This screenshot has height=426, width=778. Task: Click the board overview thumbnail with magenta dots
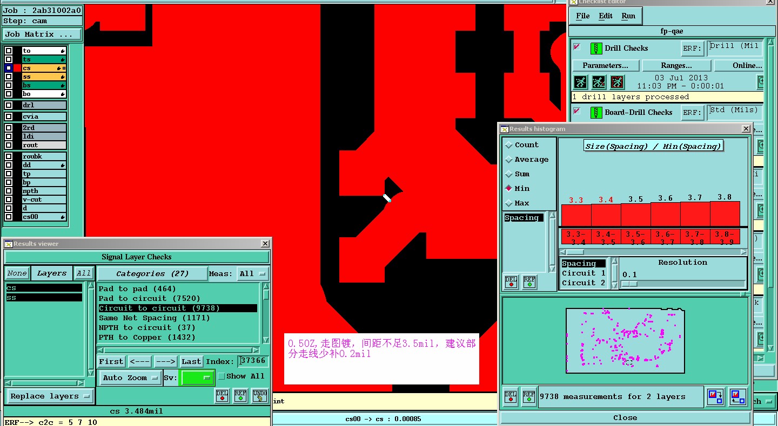(x=625, y=340)
